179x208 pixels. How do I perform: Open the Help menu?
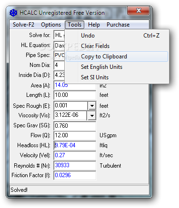(x=94, y=25)
